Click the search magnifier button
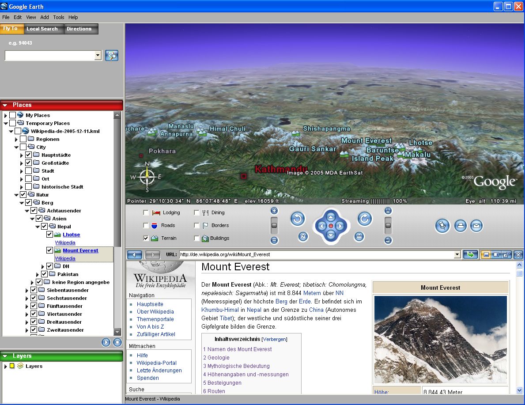Image resolution: width=525 pixels, height=405 pixels. coord(112,55)
